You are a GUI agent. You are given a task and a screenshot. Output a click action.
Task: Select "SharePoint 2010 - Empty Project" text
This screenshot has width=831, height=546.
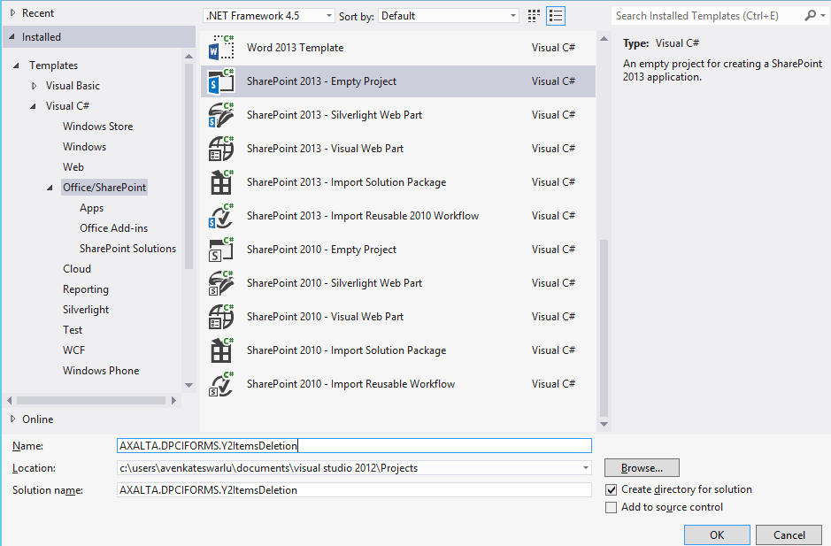pyautogui.click(x=321, y=250)
